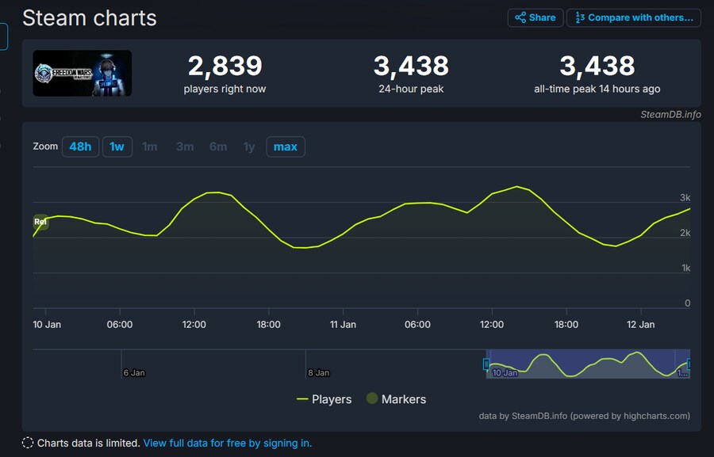Click the SteamDB.info credit above the chart

pos(670,114)
